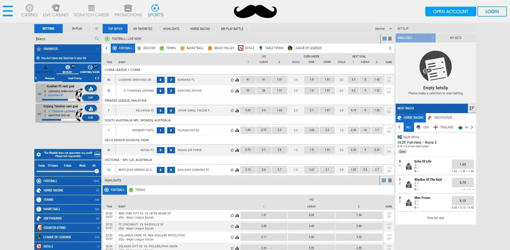Switch to the Horse Racing tab
Viewport: 510px width, 250px height.
point(200,29)
